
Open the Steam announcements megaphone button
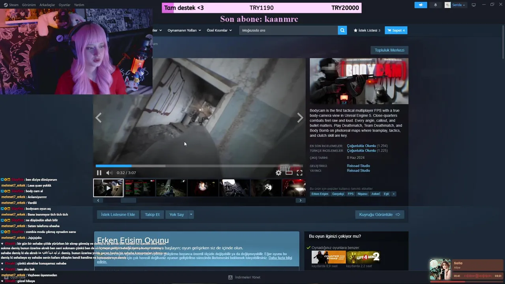point(421,5)
